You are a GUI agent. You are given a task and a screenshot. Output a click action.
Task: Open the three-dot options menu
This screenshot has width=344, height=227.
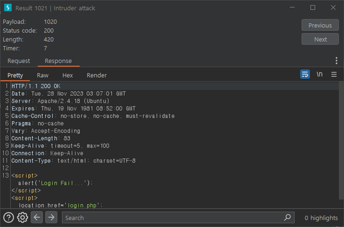[336, 61]
